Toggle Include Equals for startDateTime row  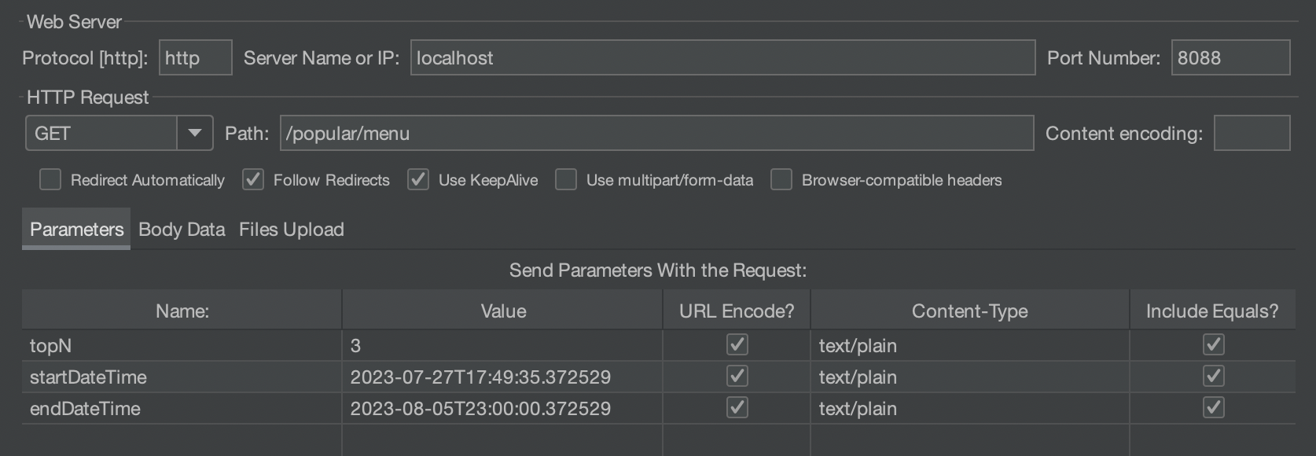tap(1213, 377)
